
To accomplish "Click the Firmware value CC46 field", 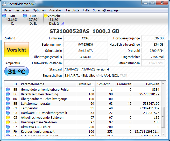I will click(x=86, y=38).
